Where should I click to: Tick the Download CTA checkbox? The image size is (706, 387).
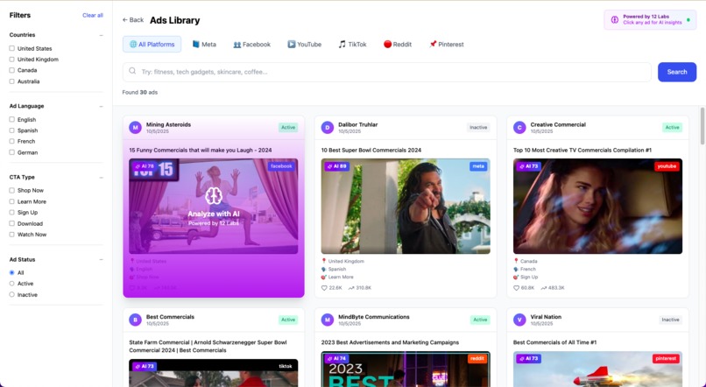click(11, 223)
